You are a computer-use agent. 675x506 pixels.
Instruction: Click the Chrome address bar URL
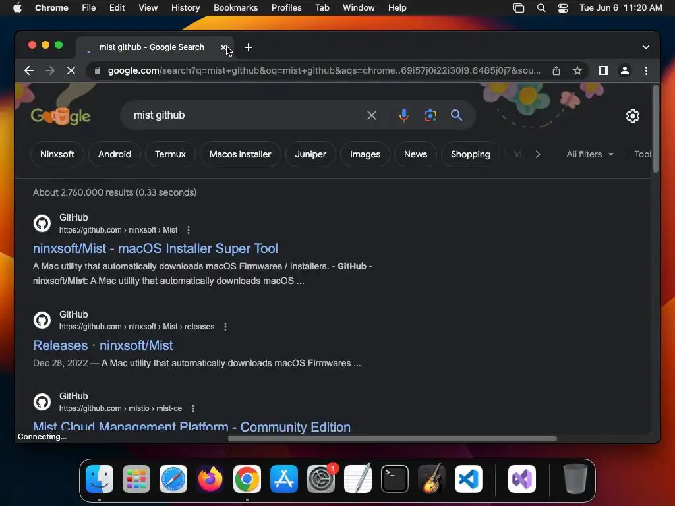324,70
